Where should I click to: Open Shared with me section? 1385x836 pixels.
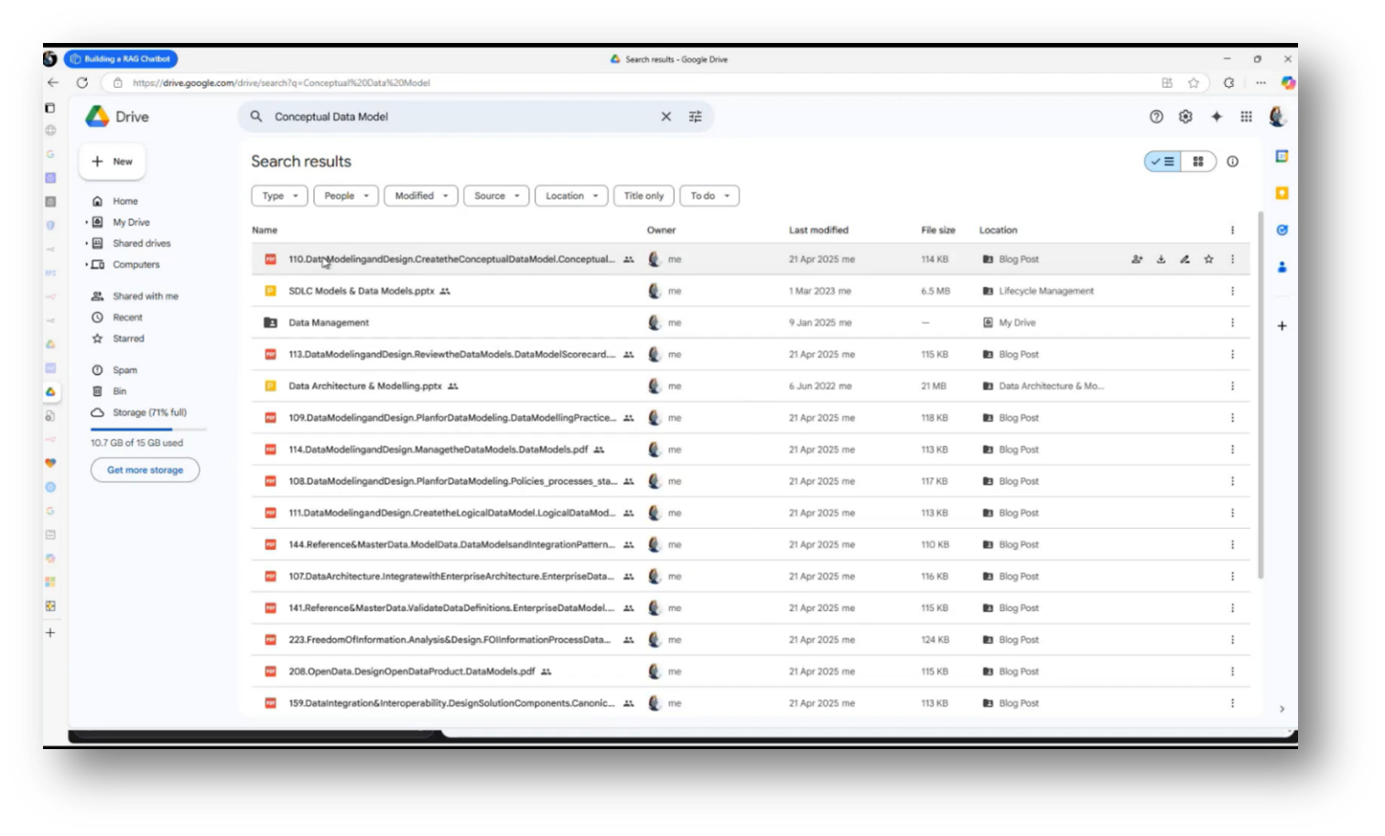pos(146,296)
